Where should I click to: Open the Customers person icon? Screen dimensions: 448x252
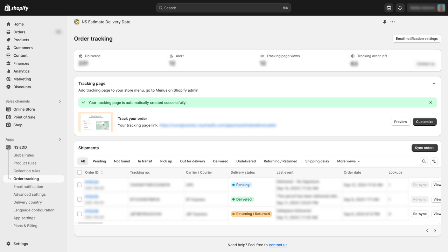pos(8,48)
